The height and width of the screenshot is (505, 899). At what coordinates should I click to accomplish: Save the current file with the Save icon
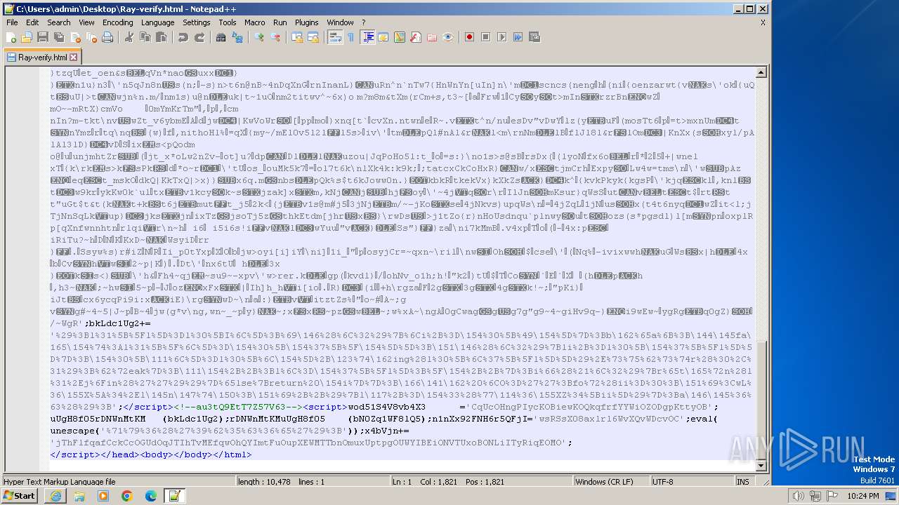point(43,37)
